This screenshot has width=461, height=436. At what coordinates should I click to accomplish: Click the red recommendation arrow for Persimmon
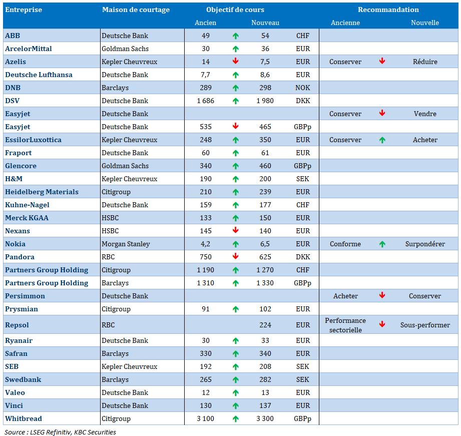[x=382, y=296]
